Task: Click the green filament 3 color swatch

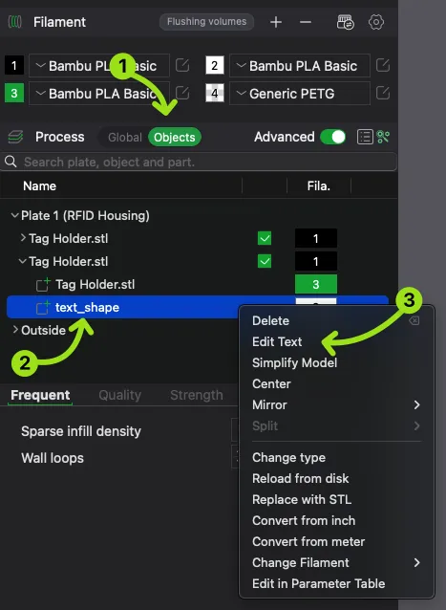Action: (x=14, y=94)
